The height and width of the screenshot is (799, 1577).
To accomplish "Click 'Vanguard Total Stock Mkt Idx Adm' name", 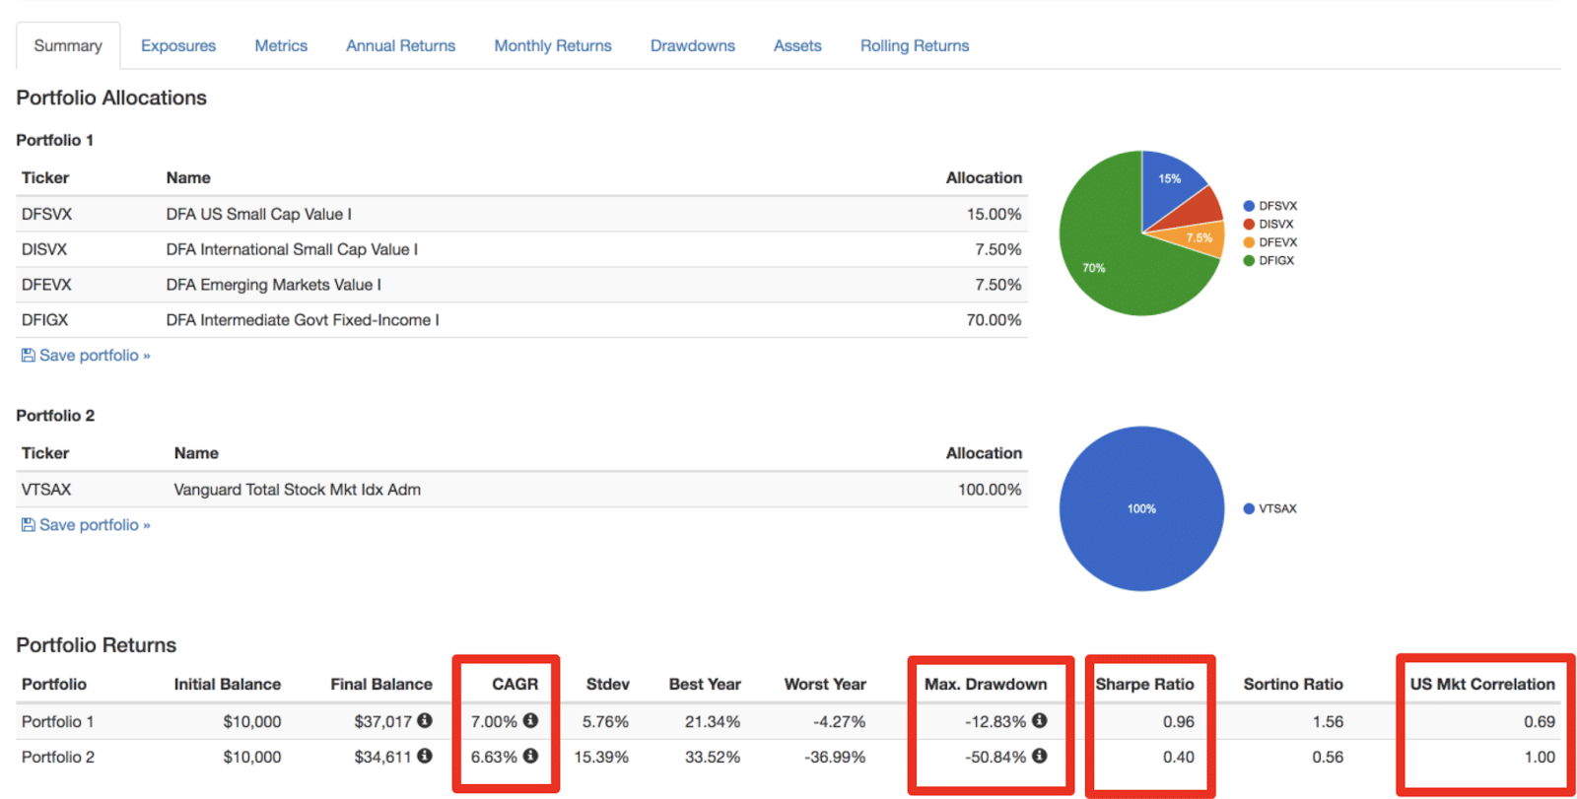I will 297,490.
